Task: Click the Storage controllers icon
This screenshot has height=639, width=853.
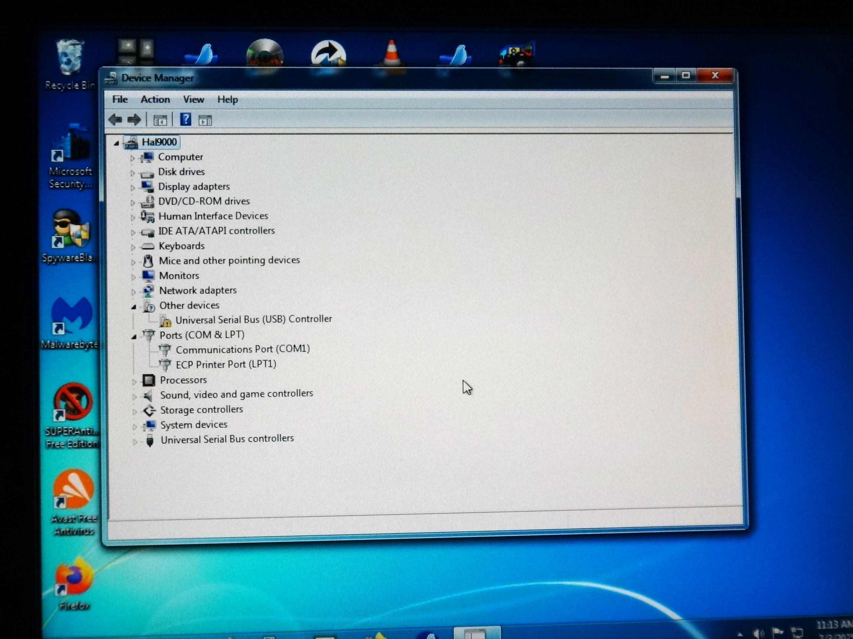Action: point(149,410)
